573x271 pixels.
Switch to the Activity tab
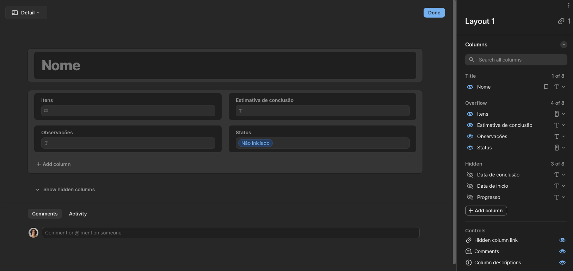[78, 214]
